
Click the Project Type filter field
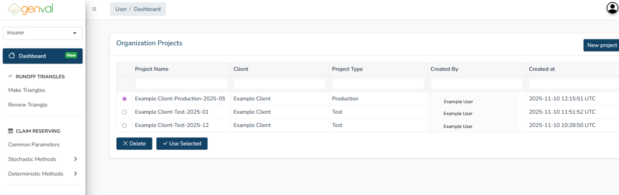pyautogui.click(x=378, y=84)
